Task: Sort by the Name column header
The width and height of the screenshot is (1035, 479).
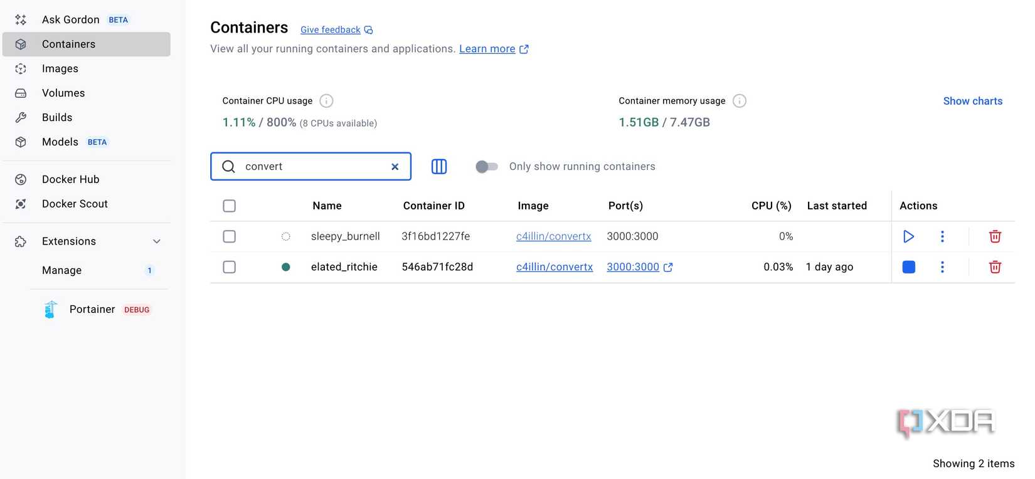Action: pos(327,206)
